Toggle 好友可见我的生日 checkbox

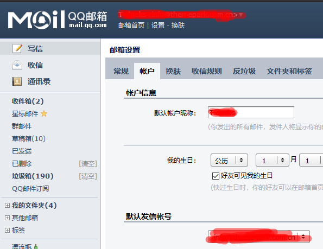pyautogui.click(x=216, y=176)
